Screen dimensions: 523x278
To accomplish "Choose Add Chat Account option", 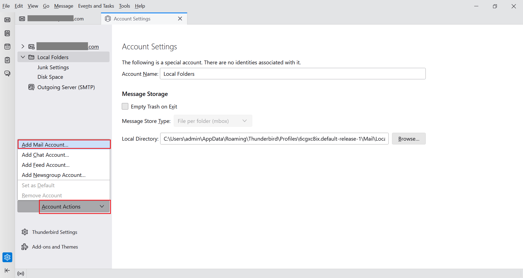I will pos(64,155).
